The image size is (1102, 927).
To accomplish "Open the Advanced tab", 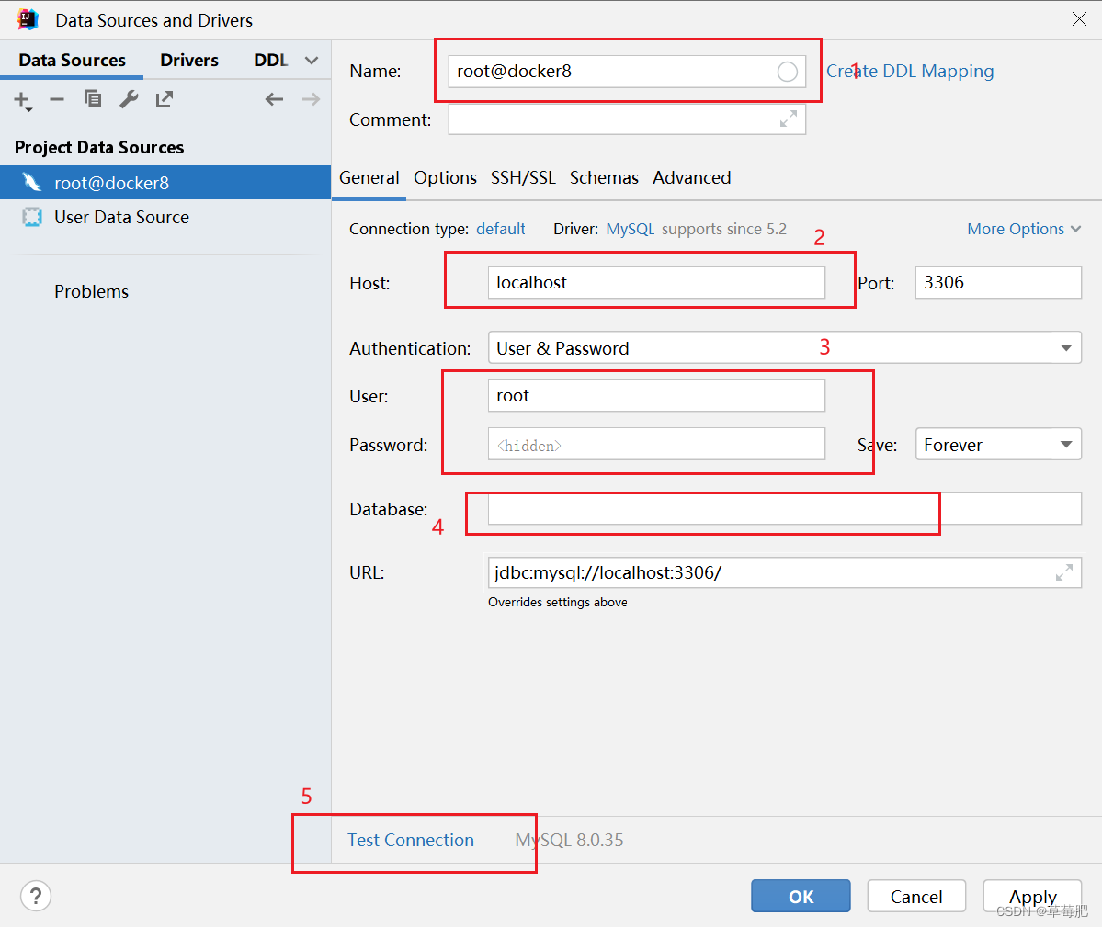I will tap(691, 177).
